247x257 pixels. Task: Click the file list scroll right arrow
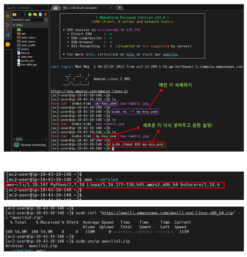click(46, 139)
